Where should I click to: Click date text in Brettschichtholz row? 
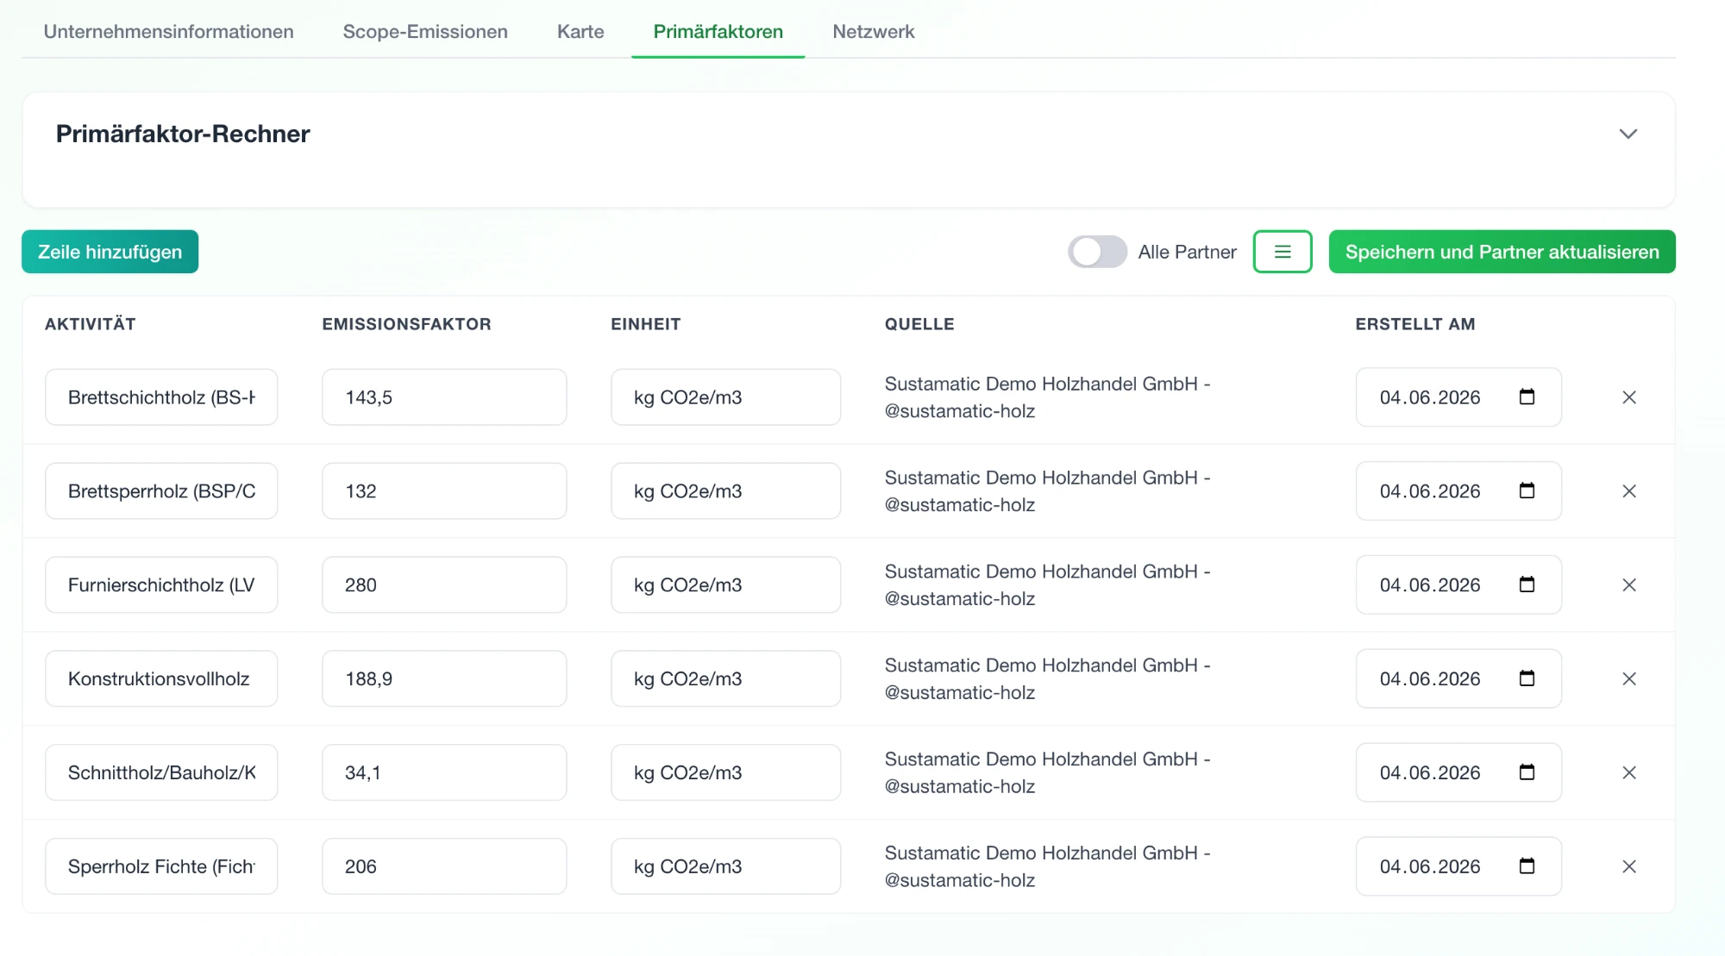(x=1430, y=397)
